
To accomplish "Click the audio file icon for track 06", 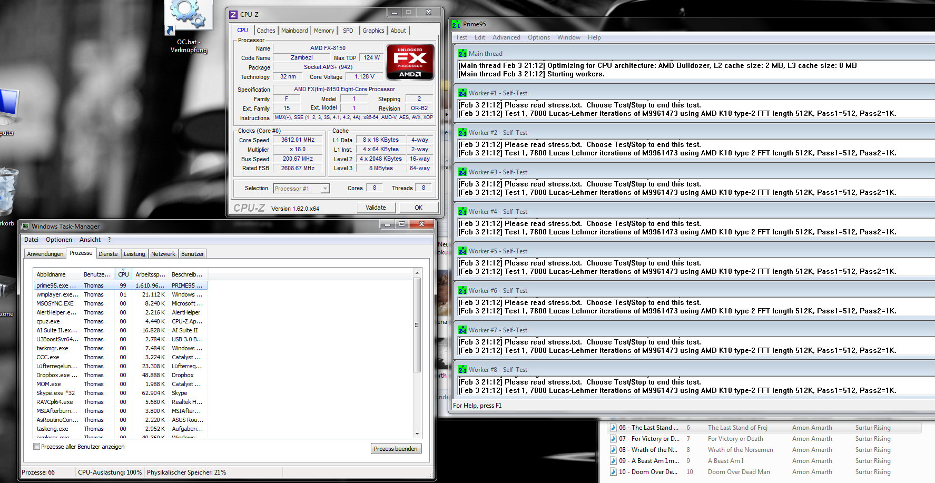I will click(613, 428).
